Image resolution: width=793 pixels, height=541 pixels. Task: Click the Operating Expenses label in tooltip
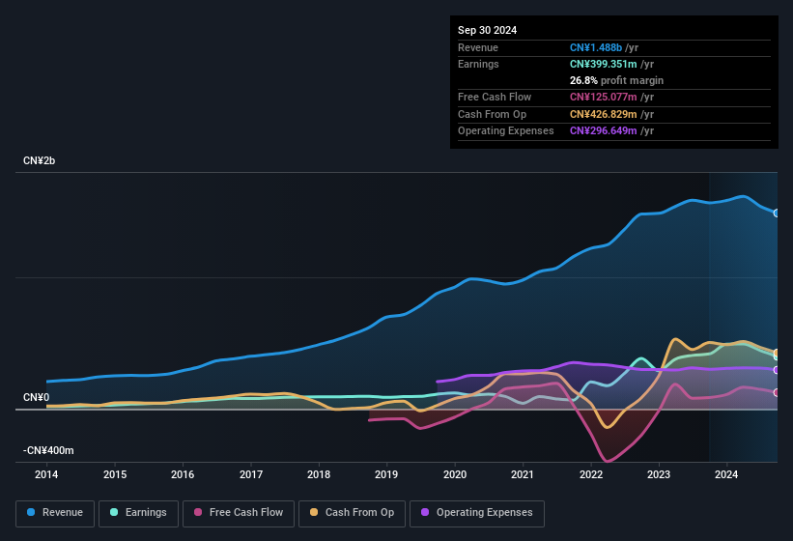pyautogui.click(x=506, y=131)
